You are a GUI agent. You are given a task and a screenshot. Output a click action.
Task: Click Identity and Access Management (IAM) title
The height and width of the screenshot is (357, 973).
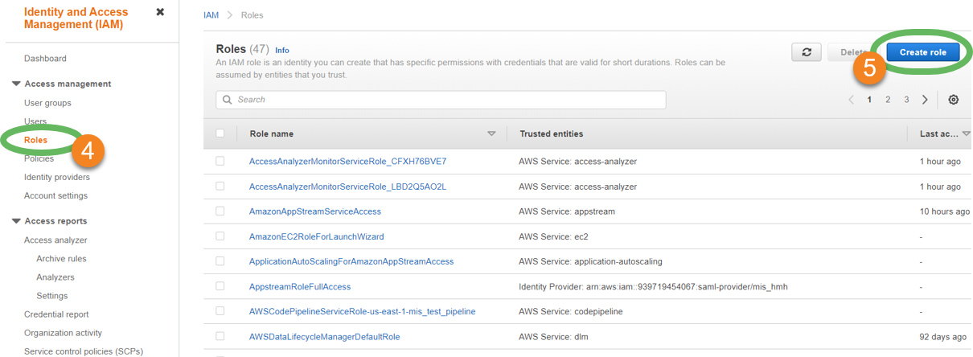[78, 18]
